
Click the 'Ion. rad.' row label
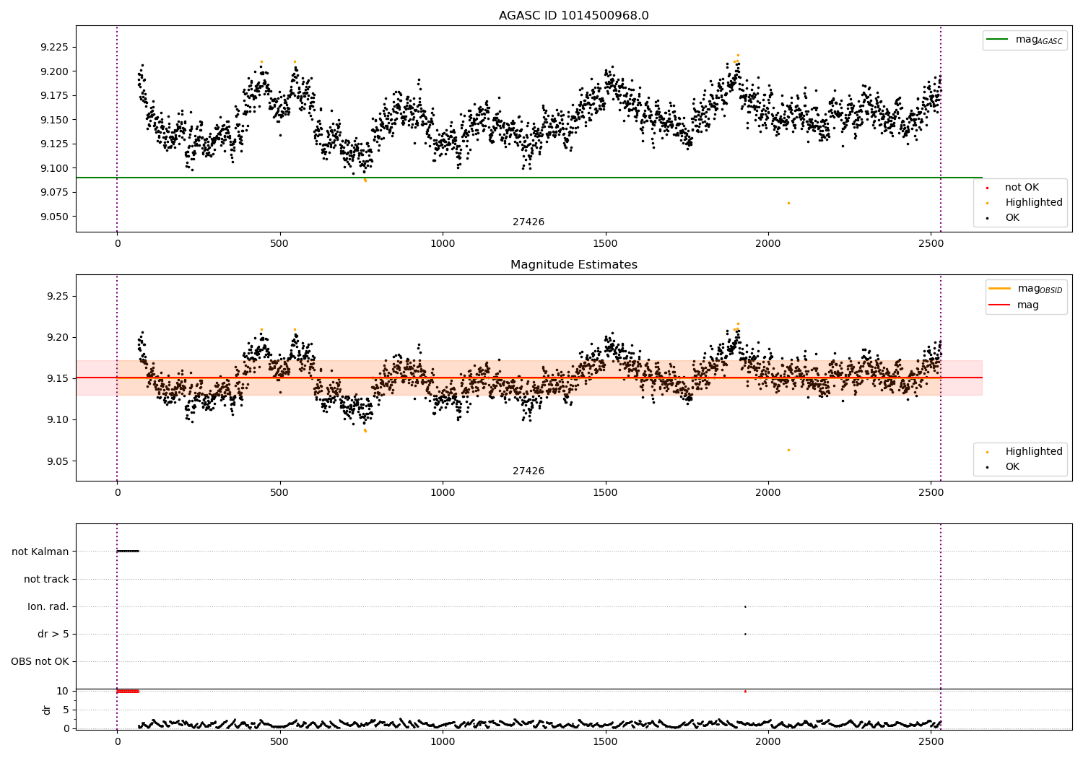48,606
